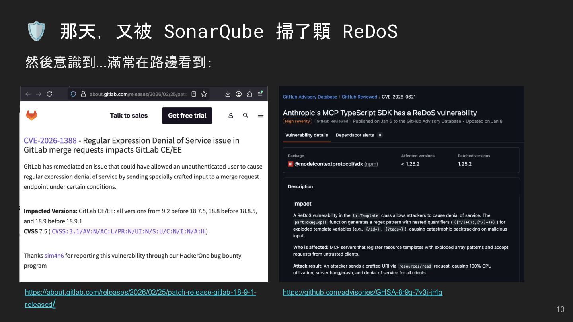Open the about.gitlab.com patch release URL
Screen dimensions: 573x322
(140, 298)
